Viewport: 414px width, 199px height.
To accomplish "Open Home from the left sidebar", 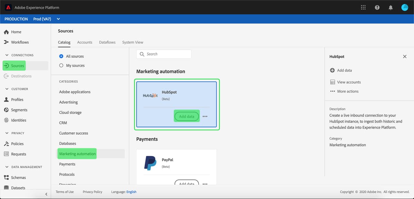I will (16, 32).
